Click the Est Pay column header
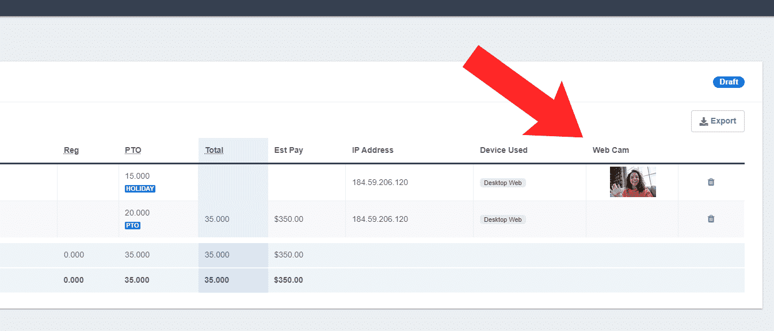The width and height of the screenshot is (774, 331). pos(288,150)
